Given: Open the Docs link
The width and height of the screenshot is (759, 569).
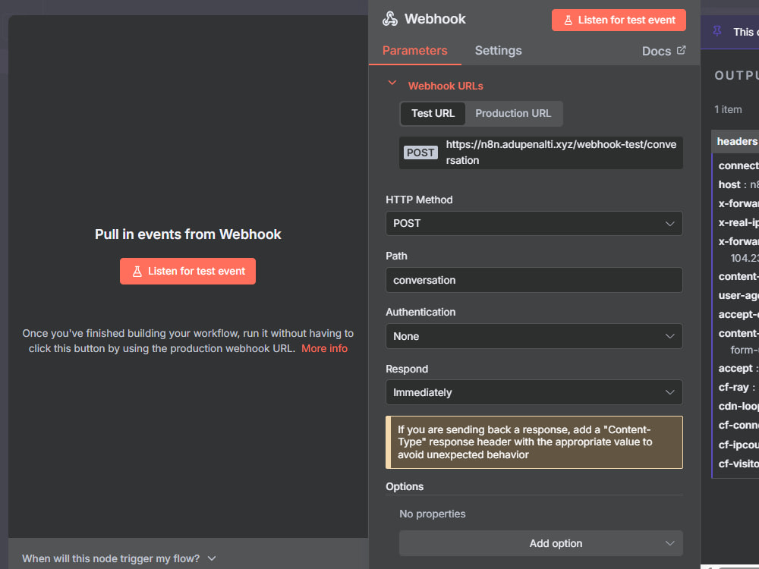Looking at the screenshot, I should coord(663,51).
